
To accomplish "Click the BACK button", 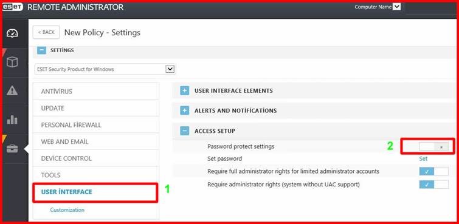I will 46,32.
